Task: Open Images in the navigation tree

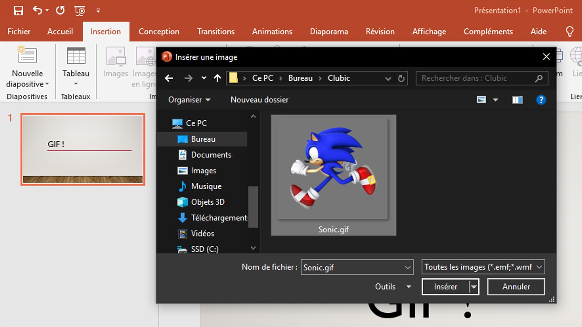Action: tap(203, 170)
